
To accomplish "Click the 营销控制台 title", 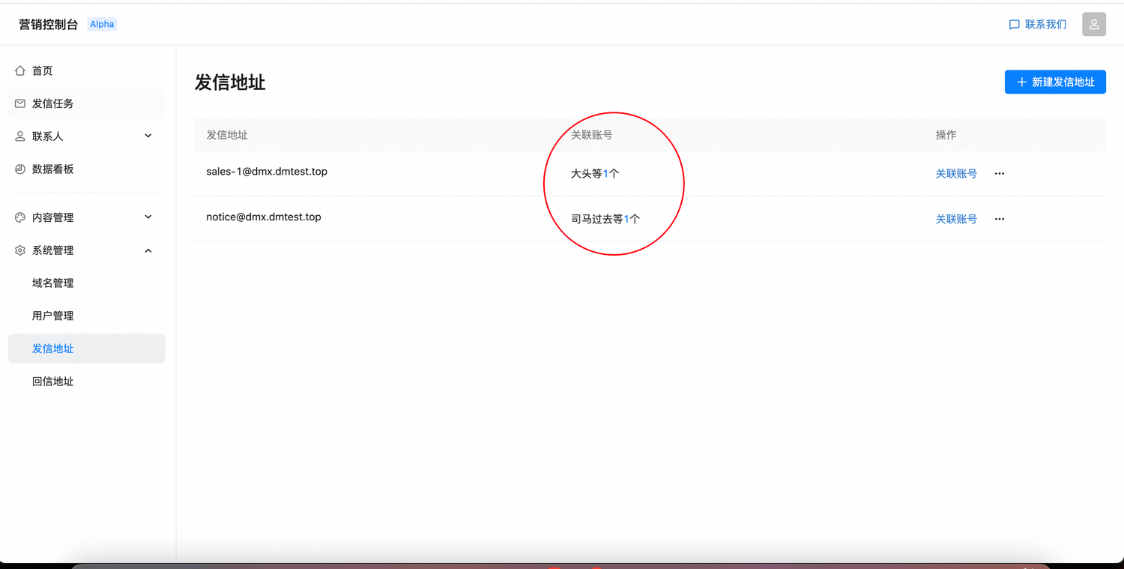I will coord(49,24).
